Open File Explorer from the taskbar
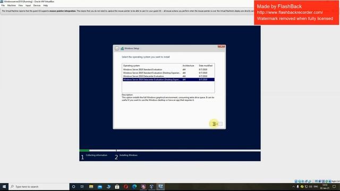The width and height of the screenshot is (340, 191). (x=91, y=187)
